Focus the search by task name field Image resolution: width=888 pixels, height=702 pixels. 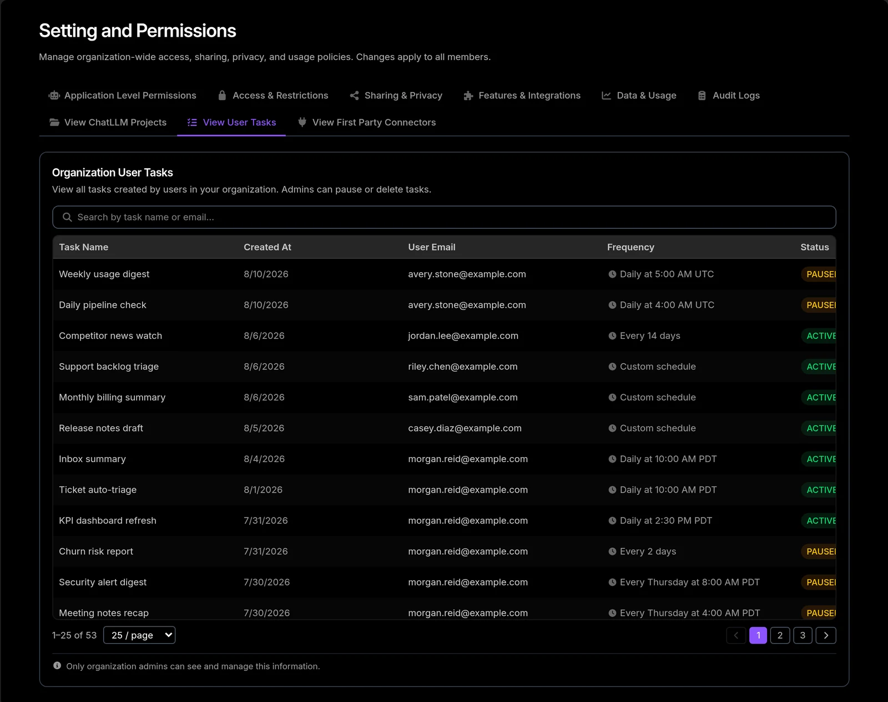click(x=444, y=217)
